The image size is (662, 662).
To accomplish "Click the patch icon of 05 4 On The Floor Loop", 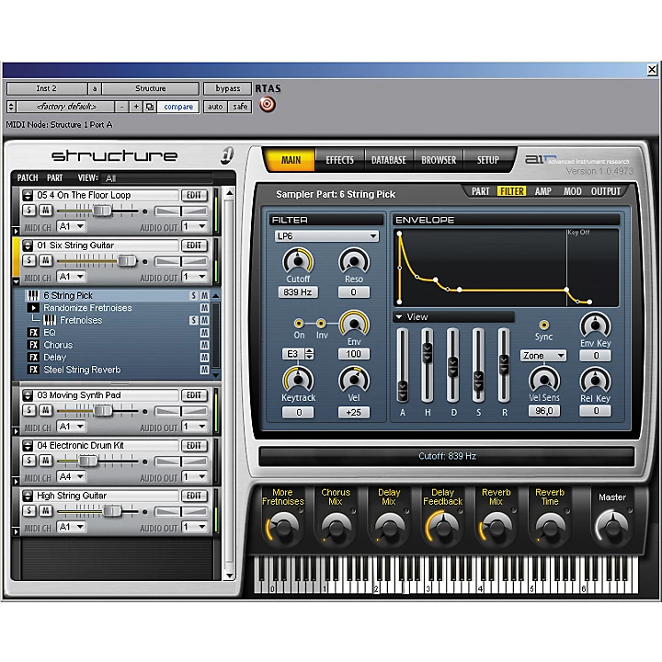I will 28,196.
